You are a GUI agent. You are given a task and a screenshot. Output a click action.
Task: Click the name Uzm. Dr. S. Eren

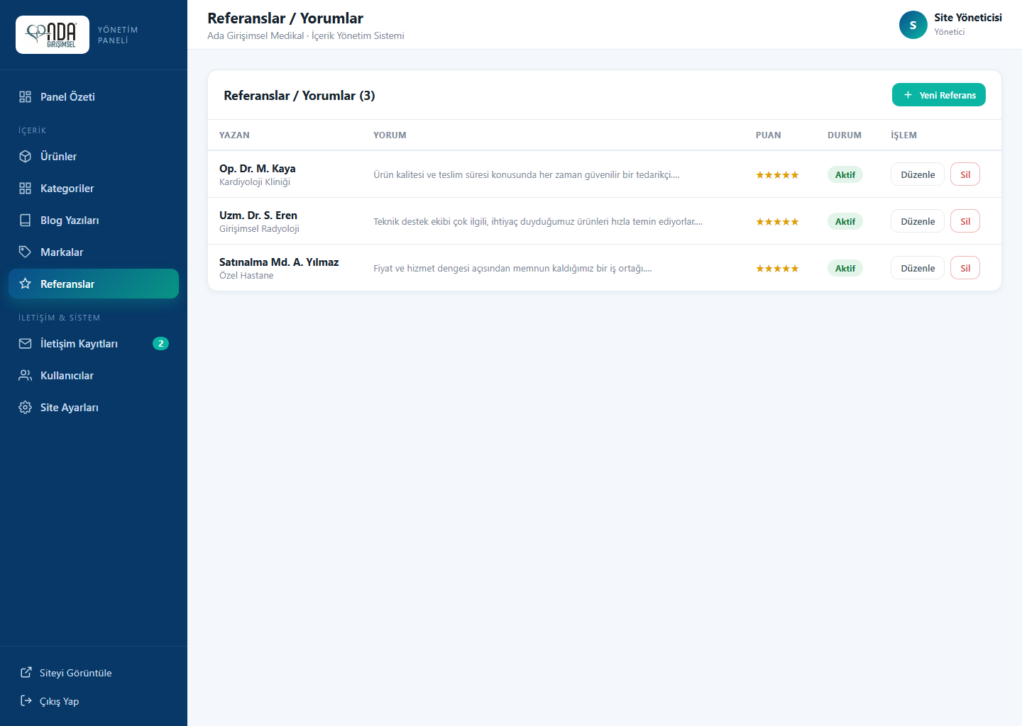(x=258, y=216)
